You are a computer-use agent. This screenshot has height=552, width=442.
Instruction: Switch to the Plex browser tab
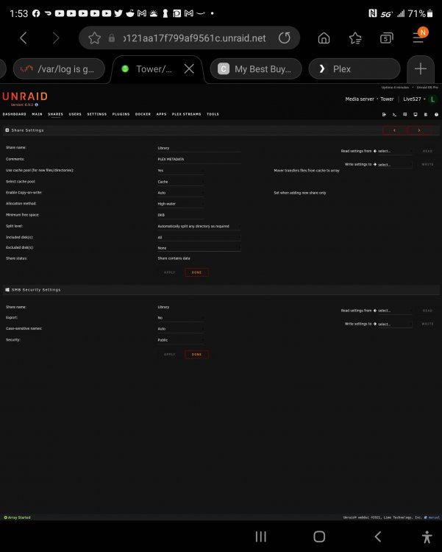click(x=354, y=69)
